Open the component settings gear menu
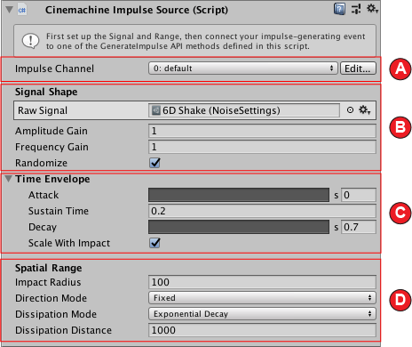Screen dimensions: 412x347 (x=372, y=9)
